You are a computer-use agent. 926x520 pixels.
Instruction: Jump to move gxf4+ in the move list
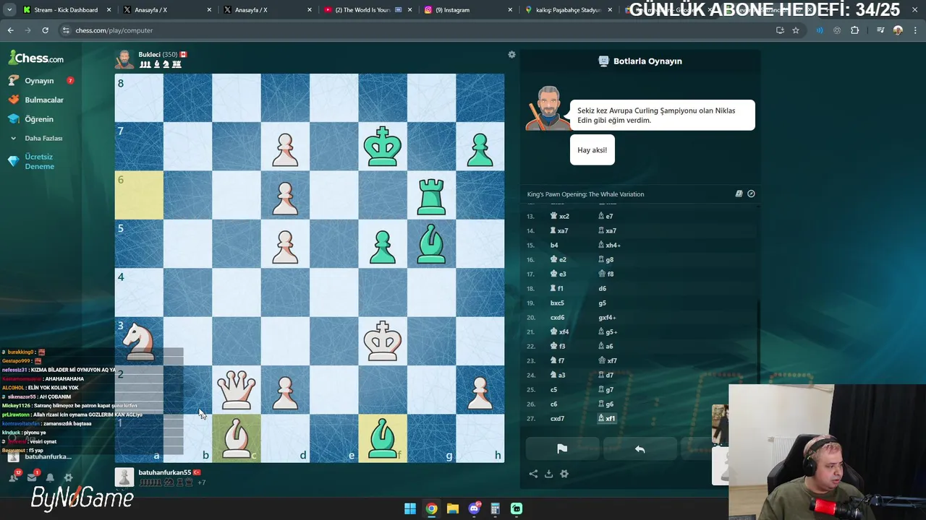(607, 317)
